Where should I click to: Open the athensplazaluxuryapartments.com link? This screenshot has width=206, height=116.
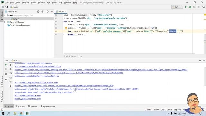[38, 66]
